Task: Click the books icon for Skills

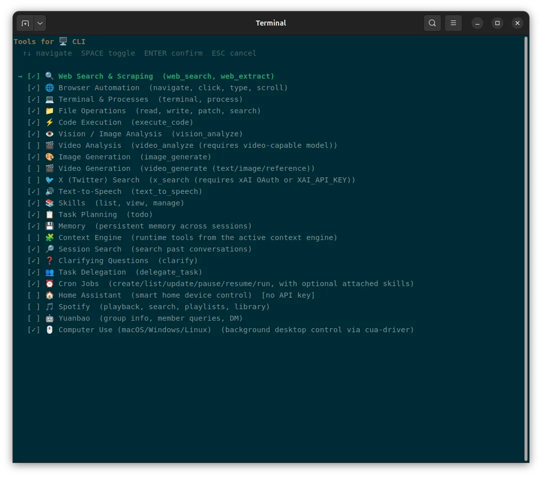Action: pyautogui.click(x=50, y=203)
